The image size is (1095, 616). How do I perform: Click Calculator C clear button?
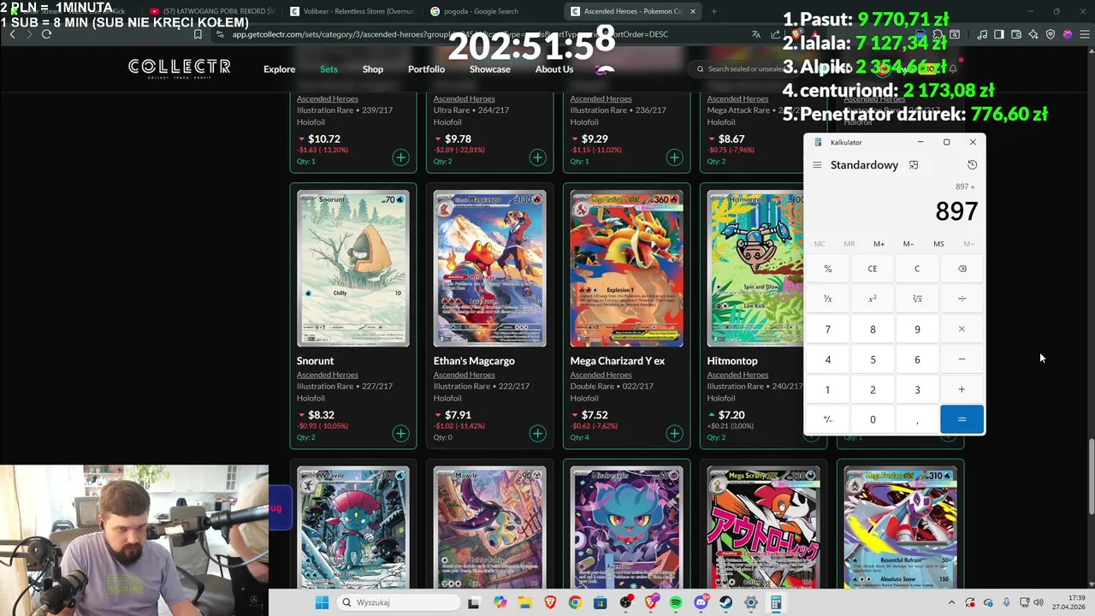[x=917, y=269]
